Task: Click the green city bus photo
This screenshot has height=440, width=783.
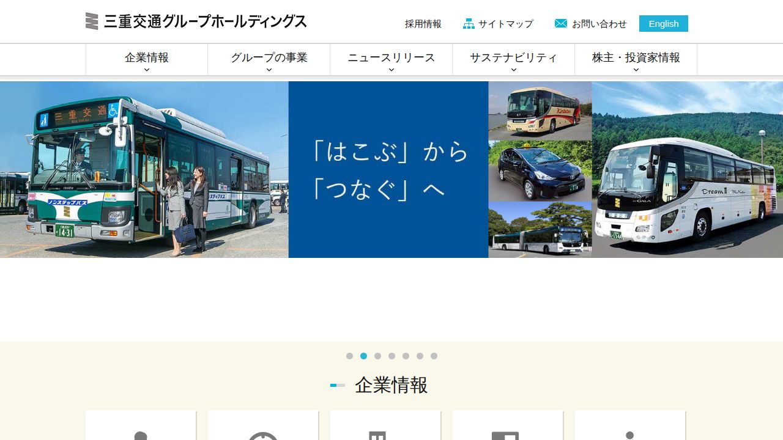Action: coord(144,169)
